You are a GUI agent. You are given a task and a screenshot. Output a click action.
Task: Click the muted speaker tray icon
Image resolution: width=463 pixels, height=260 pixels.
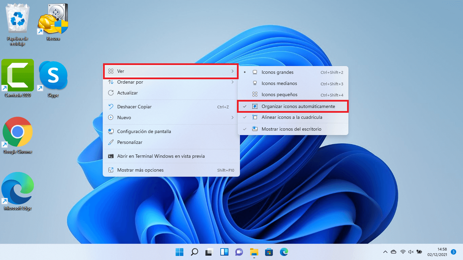(411, 252)
